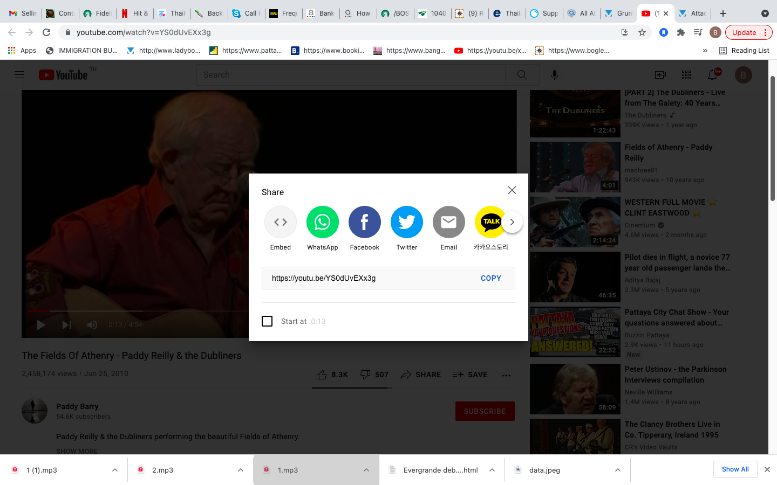Go back in browser
Viewport: 777px width, 485px height.
tap(12, 32)
